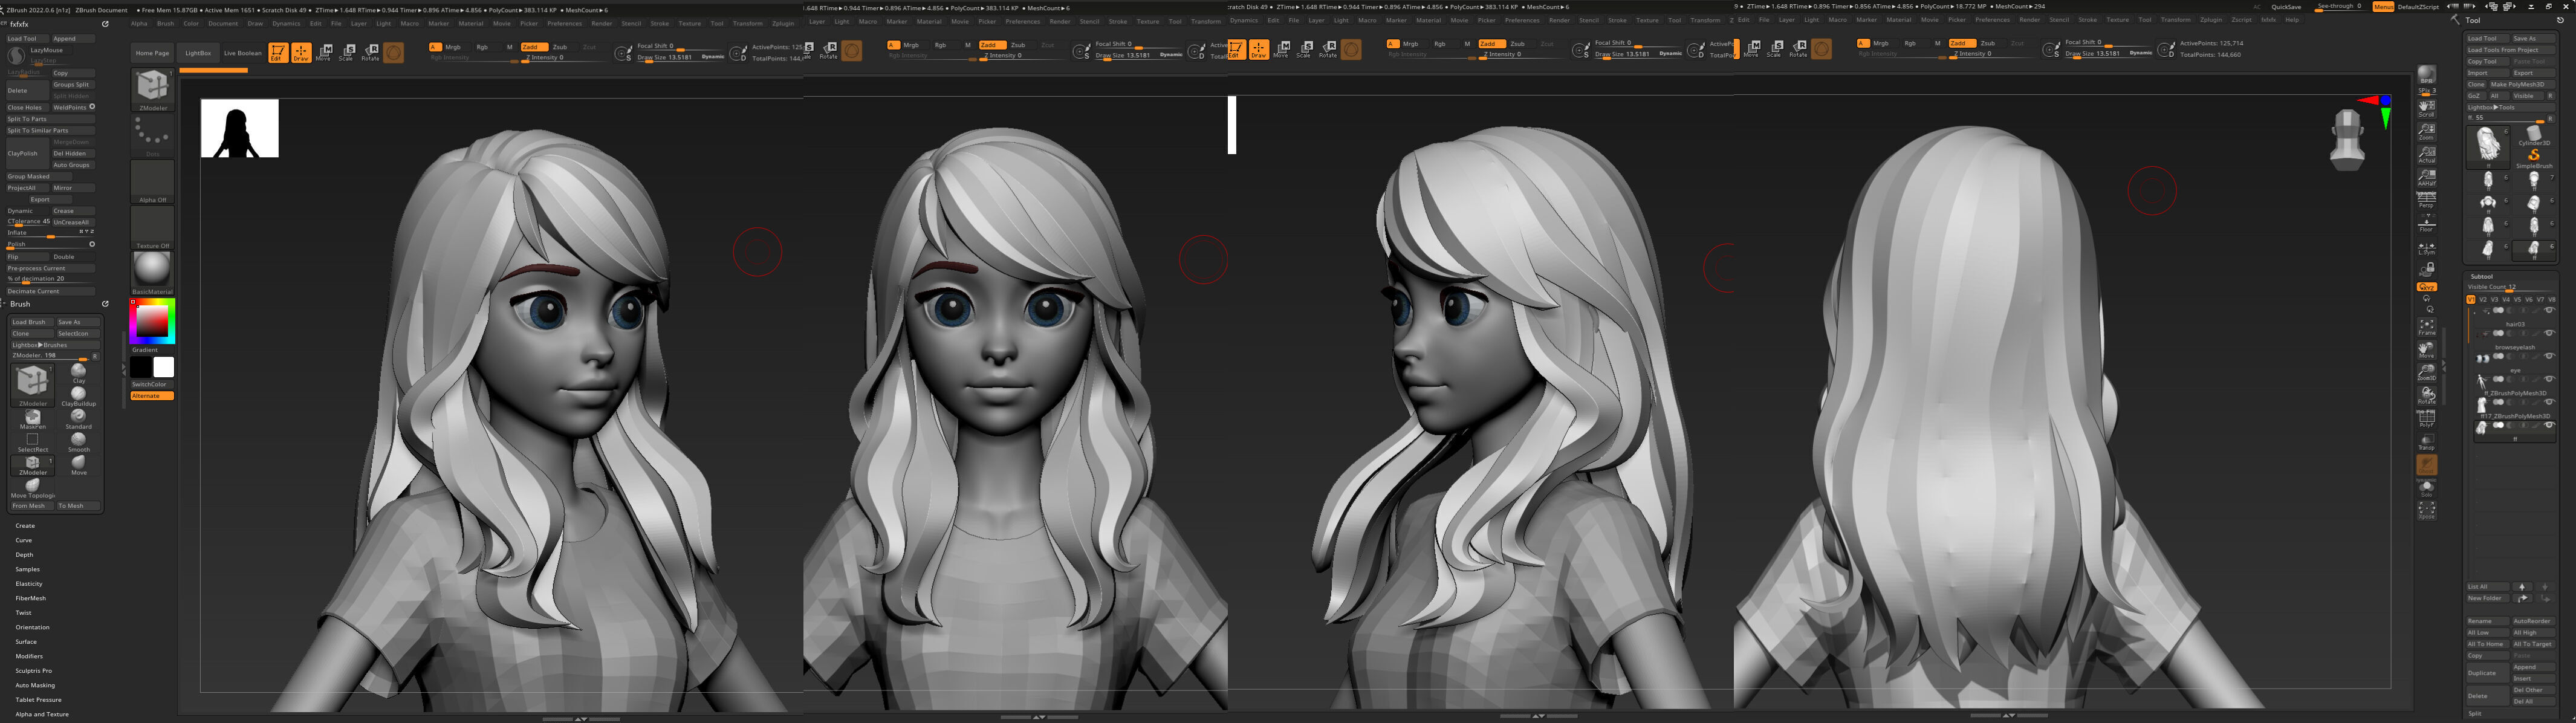Click the main color picker square
The image size is (2576, 723).
click(152, 321)
